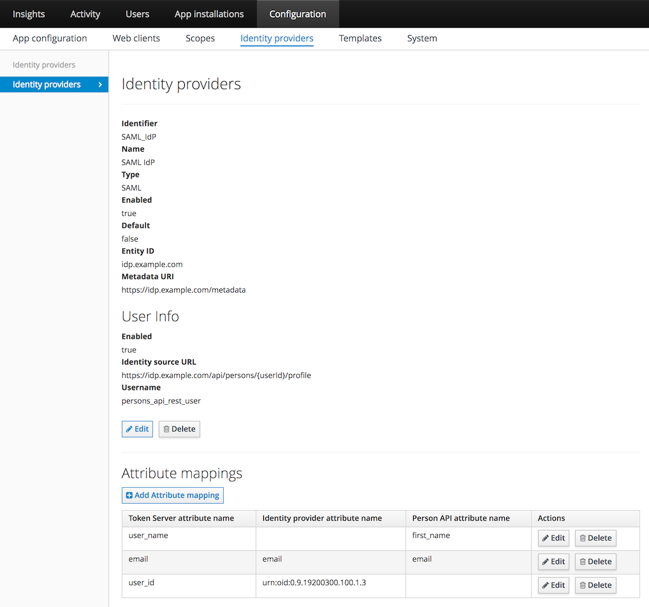The width and height of the screenshot is (649, 607).
Task: Switch to the Web clients tab
Action: point(136,38)
